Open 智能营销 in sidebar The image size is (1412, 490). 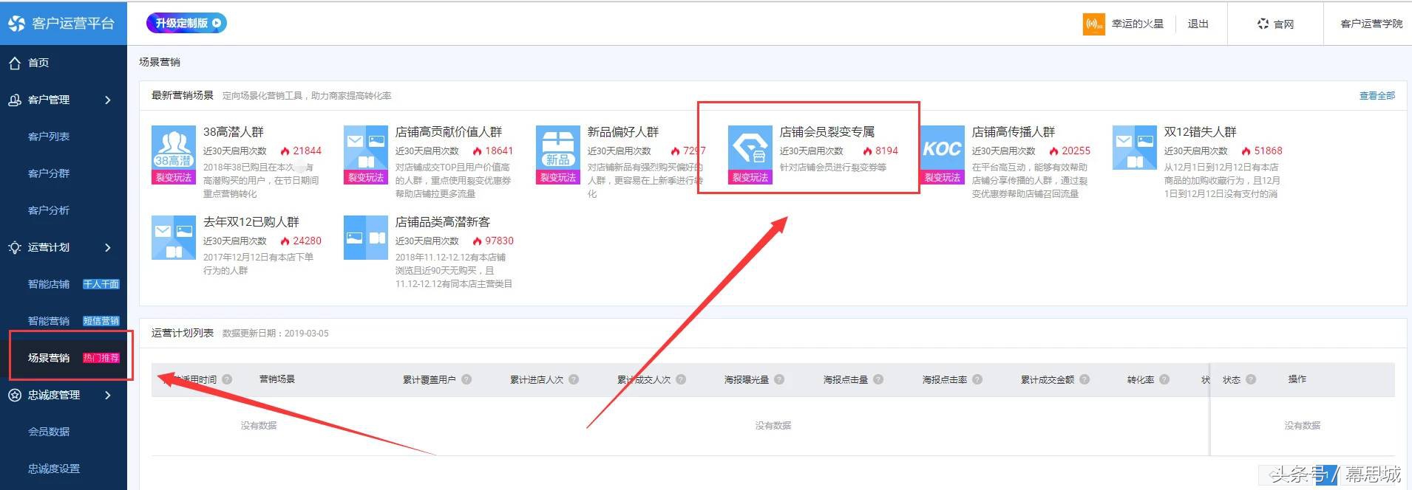pyautogui.click(x=49, y=321)
